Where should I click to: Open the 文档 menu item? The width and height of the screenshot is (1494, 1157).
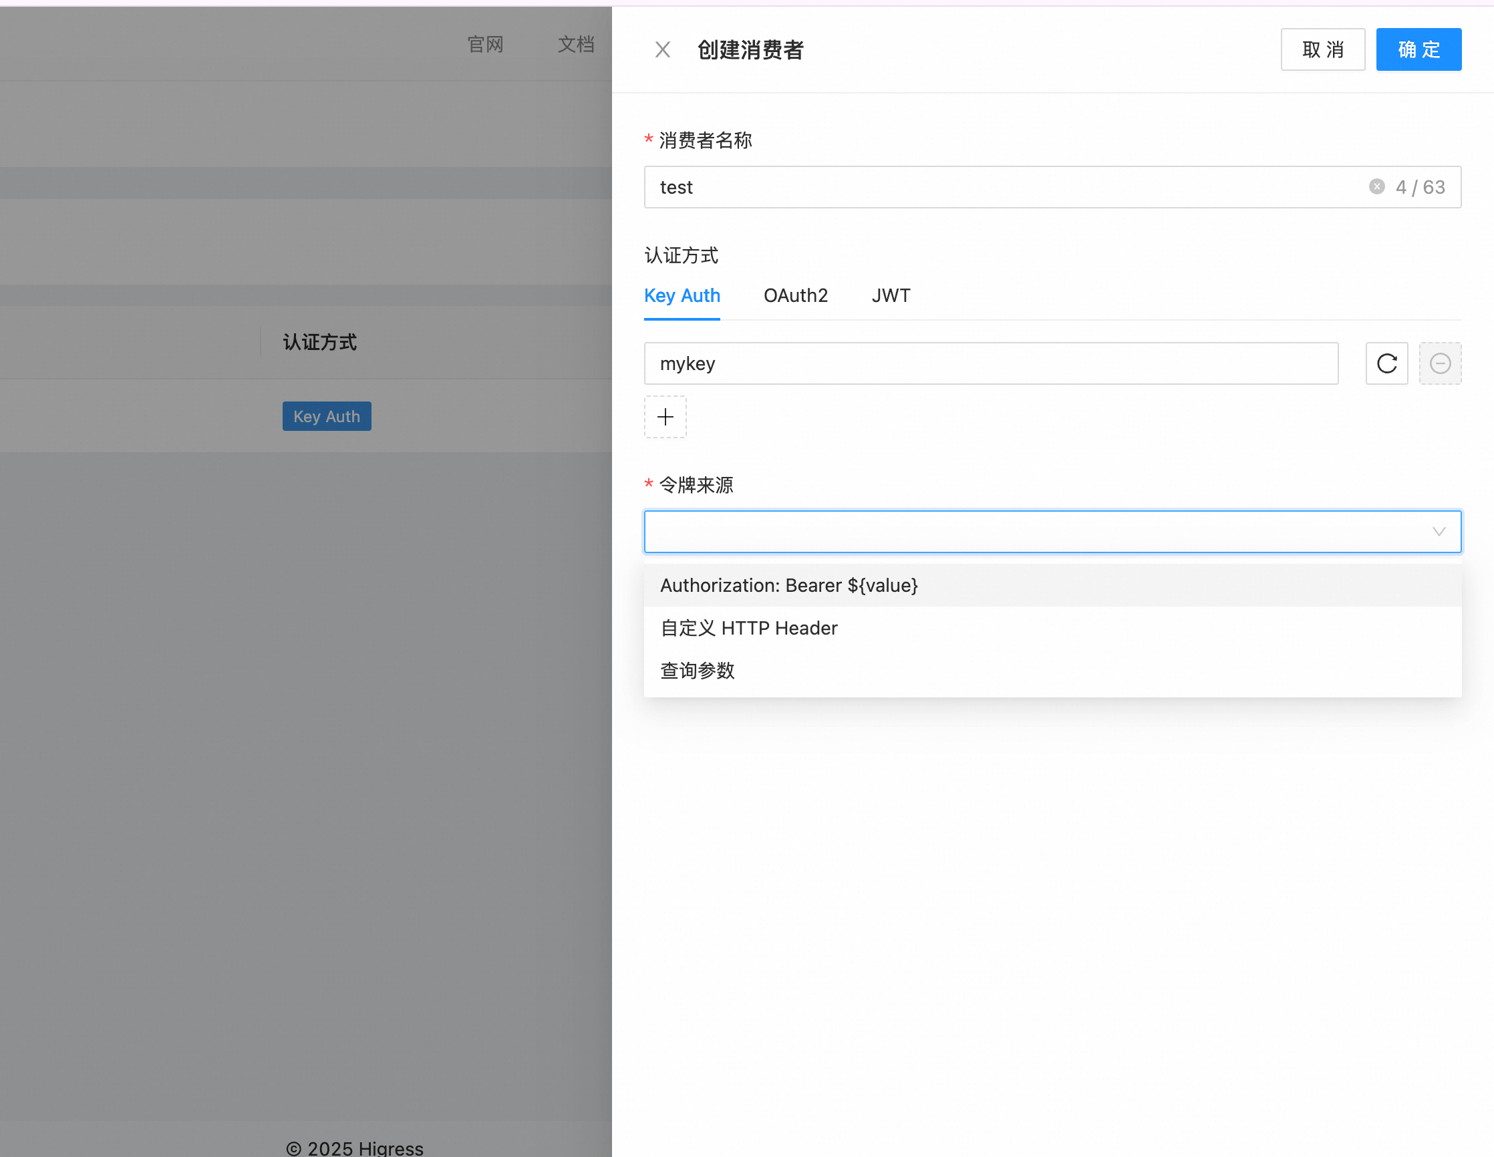tap(575, 44)
